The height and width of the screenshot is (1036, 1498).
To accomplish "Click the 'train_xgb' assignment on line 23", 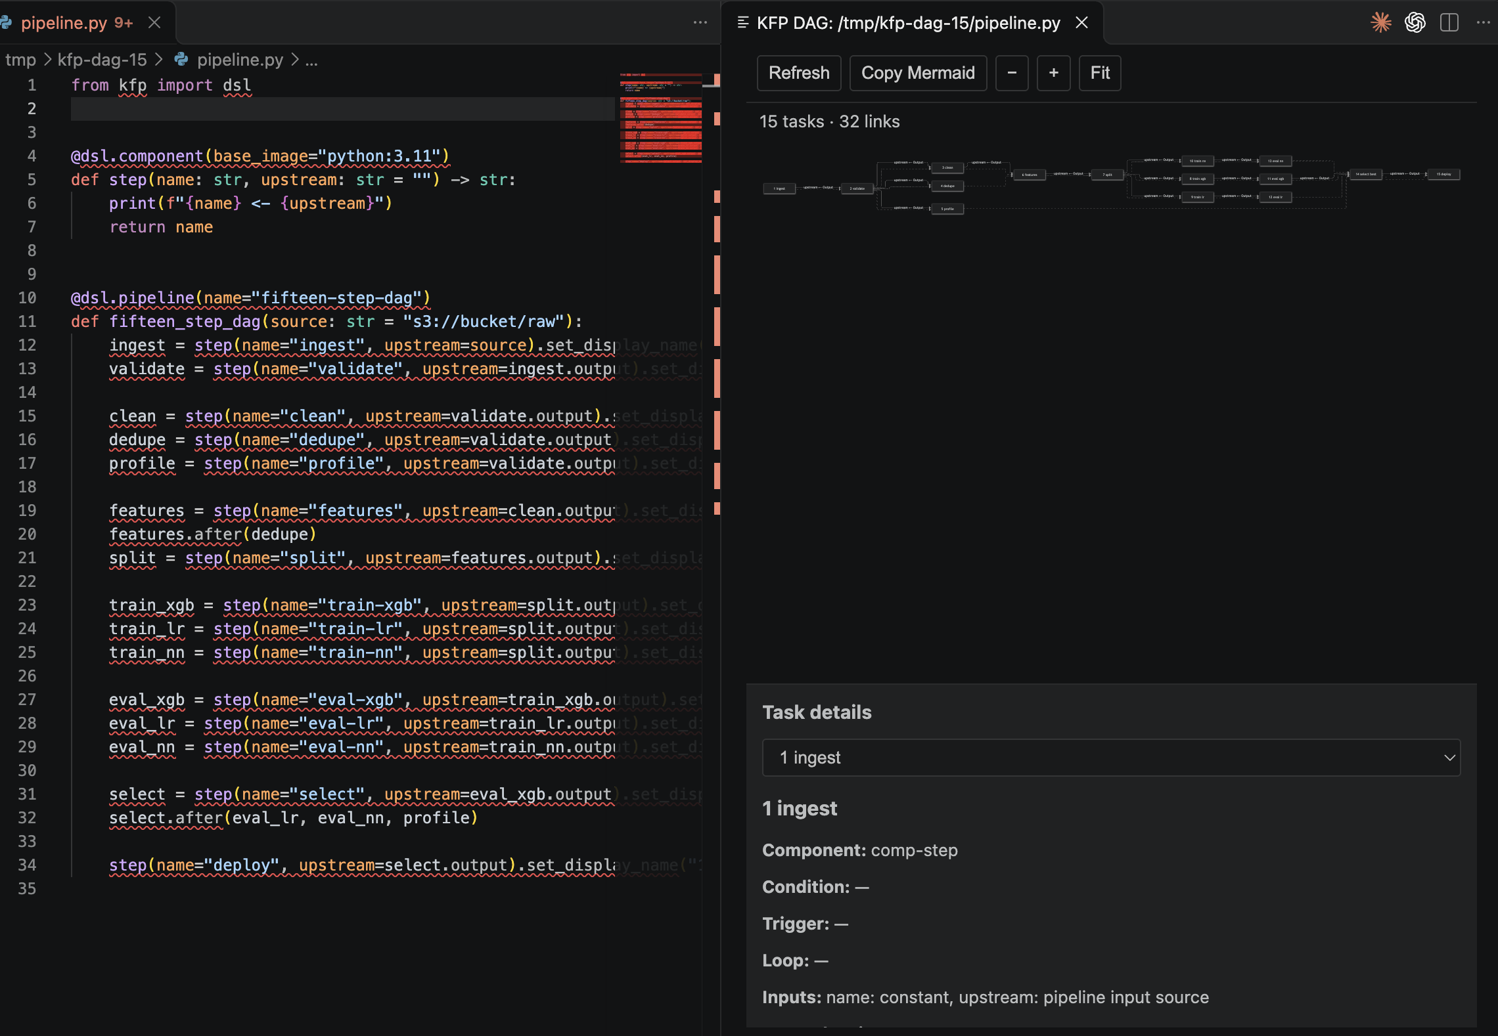I will 152,605.
